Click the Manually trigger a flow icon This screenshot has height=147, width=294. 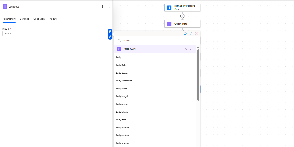pos(169,8)
